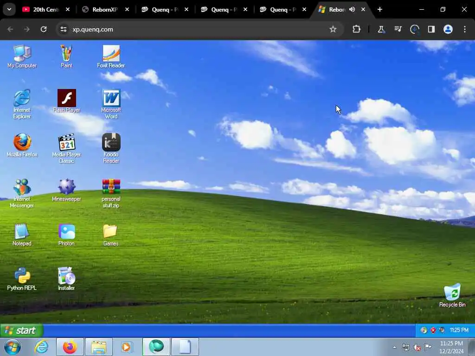The image size is (475, 356).
Task: Open Internet Messenger desktop icon
Action: 22,193
